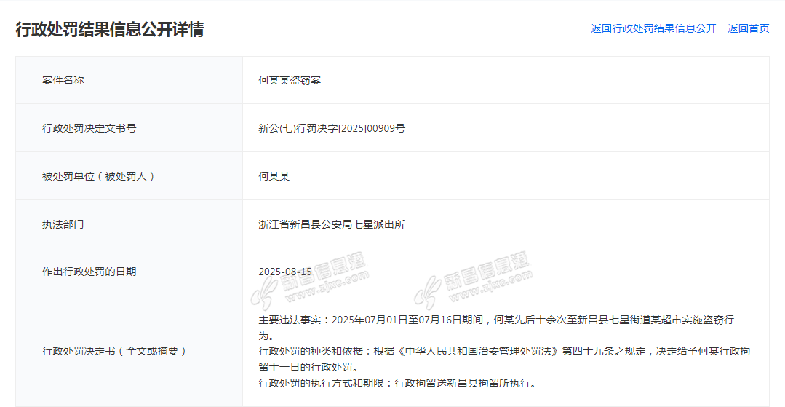The height and width of the screenshot is (407, 785).
Task: Click document number 新公(七)行罚决字[2025]00909号
Action: pyautogui.click(x=332, y=128)
